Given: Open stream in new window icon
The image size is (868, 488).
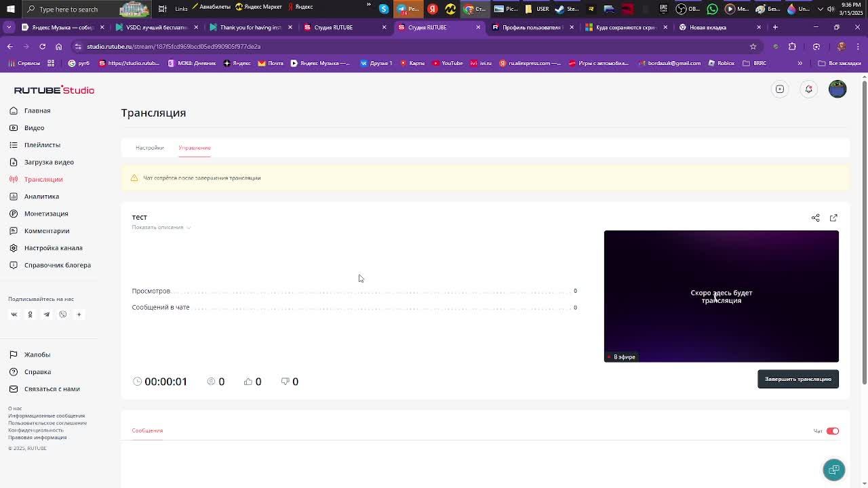Looking at the screenshot, I should point(833,218).
